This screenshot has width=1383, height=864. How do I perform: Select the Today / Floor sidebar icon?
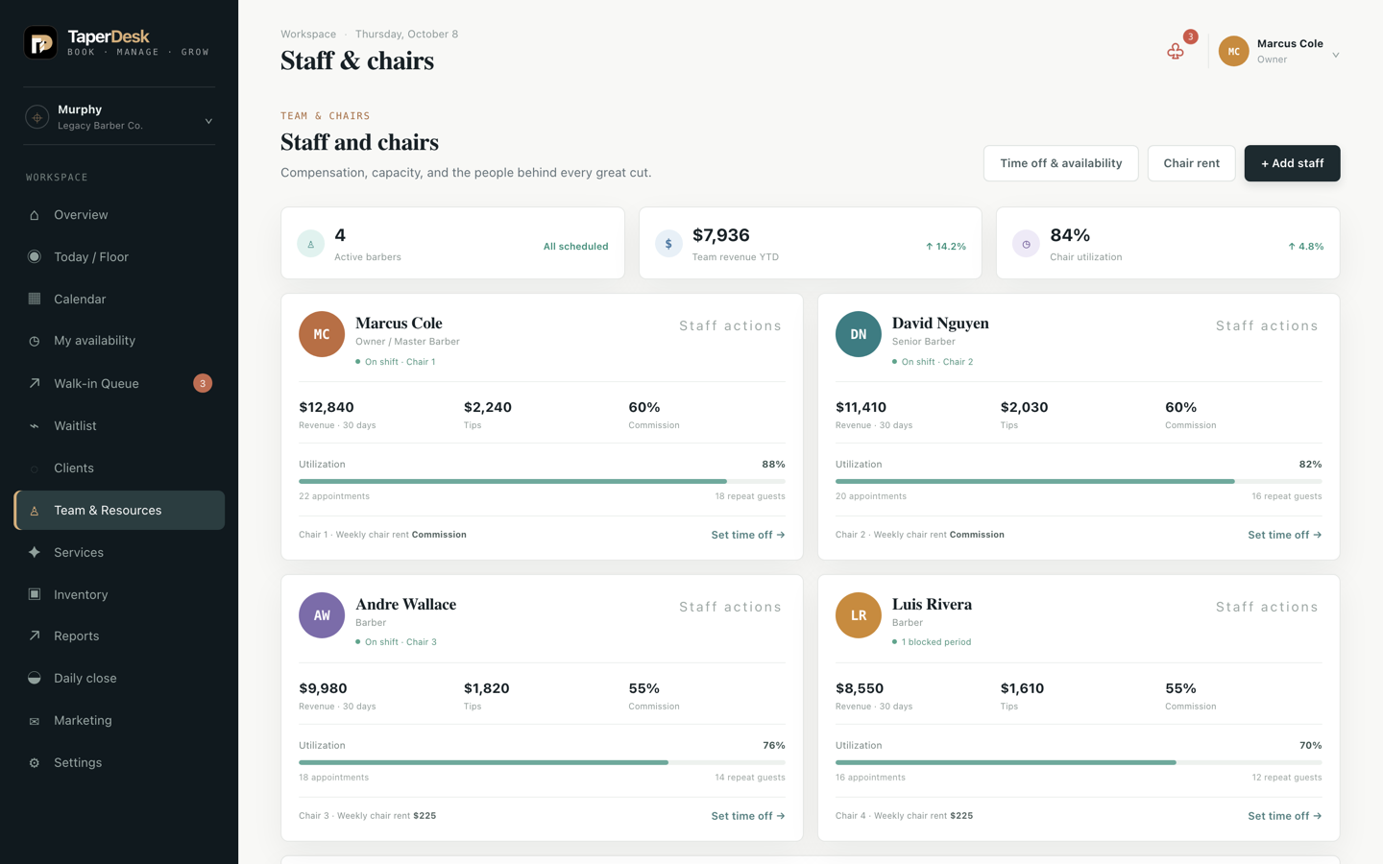pos(35,257)
